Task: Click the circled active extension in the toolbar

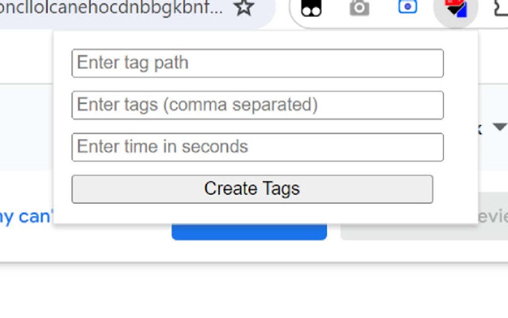Action: click(x=456, y=7)
